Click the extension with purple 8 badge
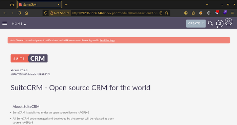Viewport: 237px width, 125px height. (225, 12)
